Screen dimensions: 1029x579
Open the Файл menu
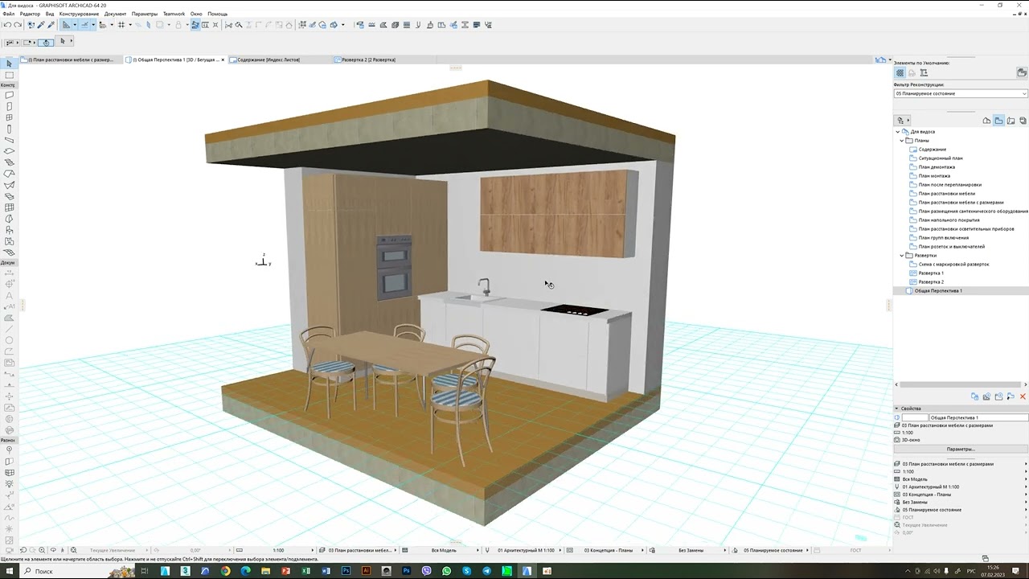point(9,14)
